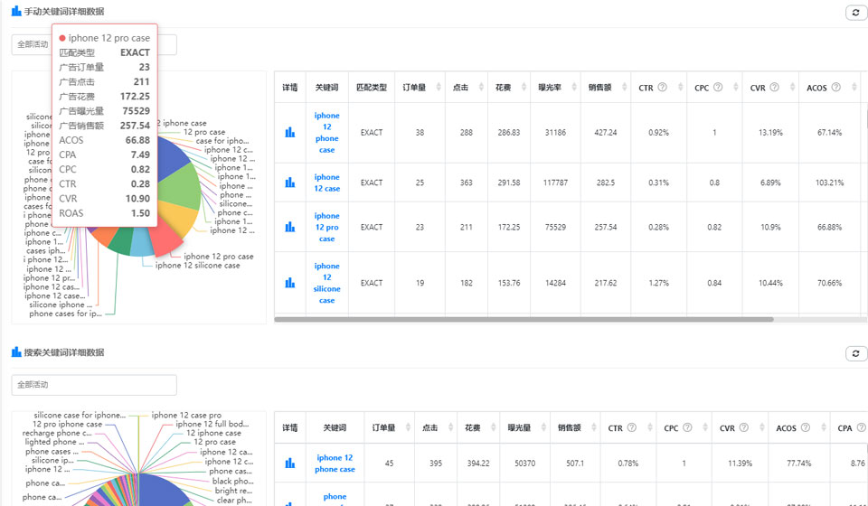Sort manual keyword table by 点击
The width and height of the screenshot is (868, 506).
click(x=481, y=87)
